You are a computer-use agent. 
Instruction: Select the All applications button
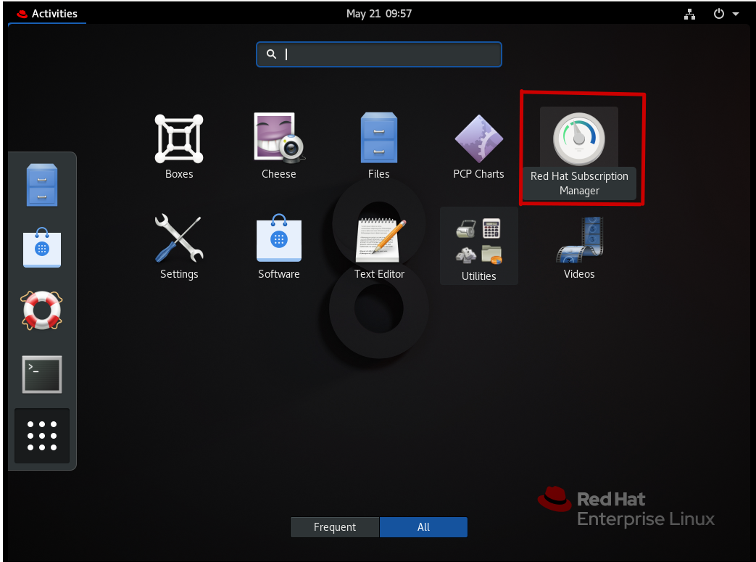[423, 527]
